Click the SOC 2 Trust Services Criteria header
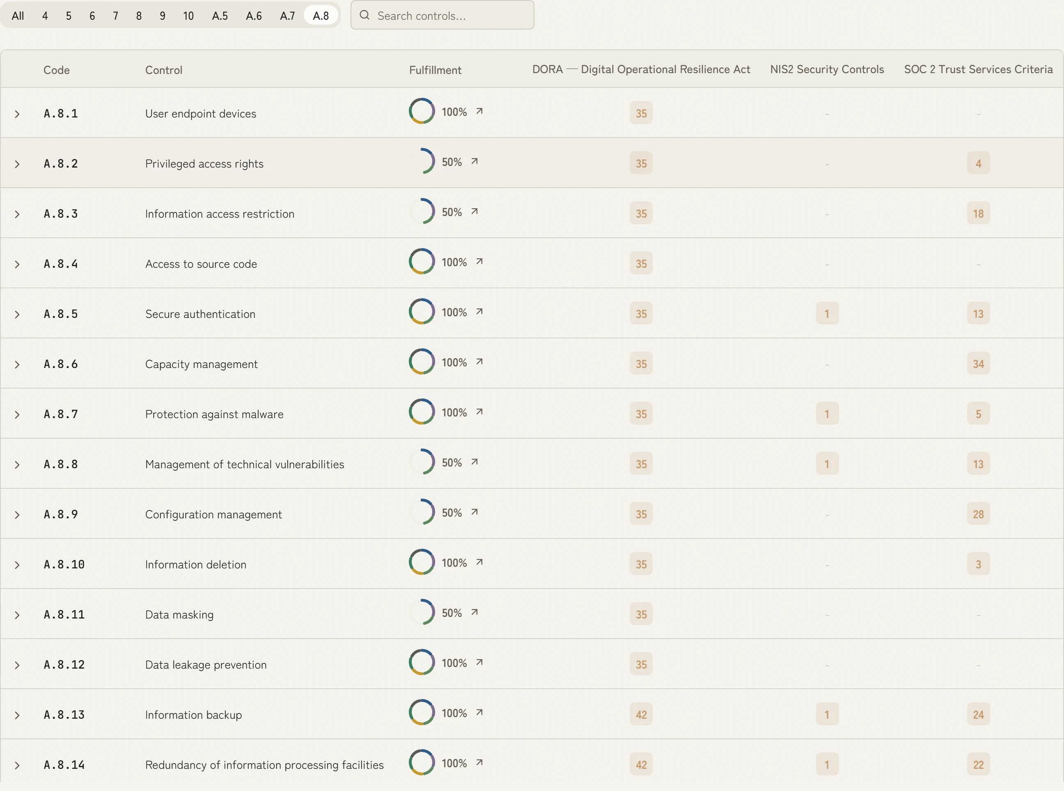 978,69
